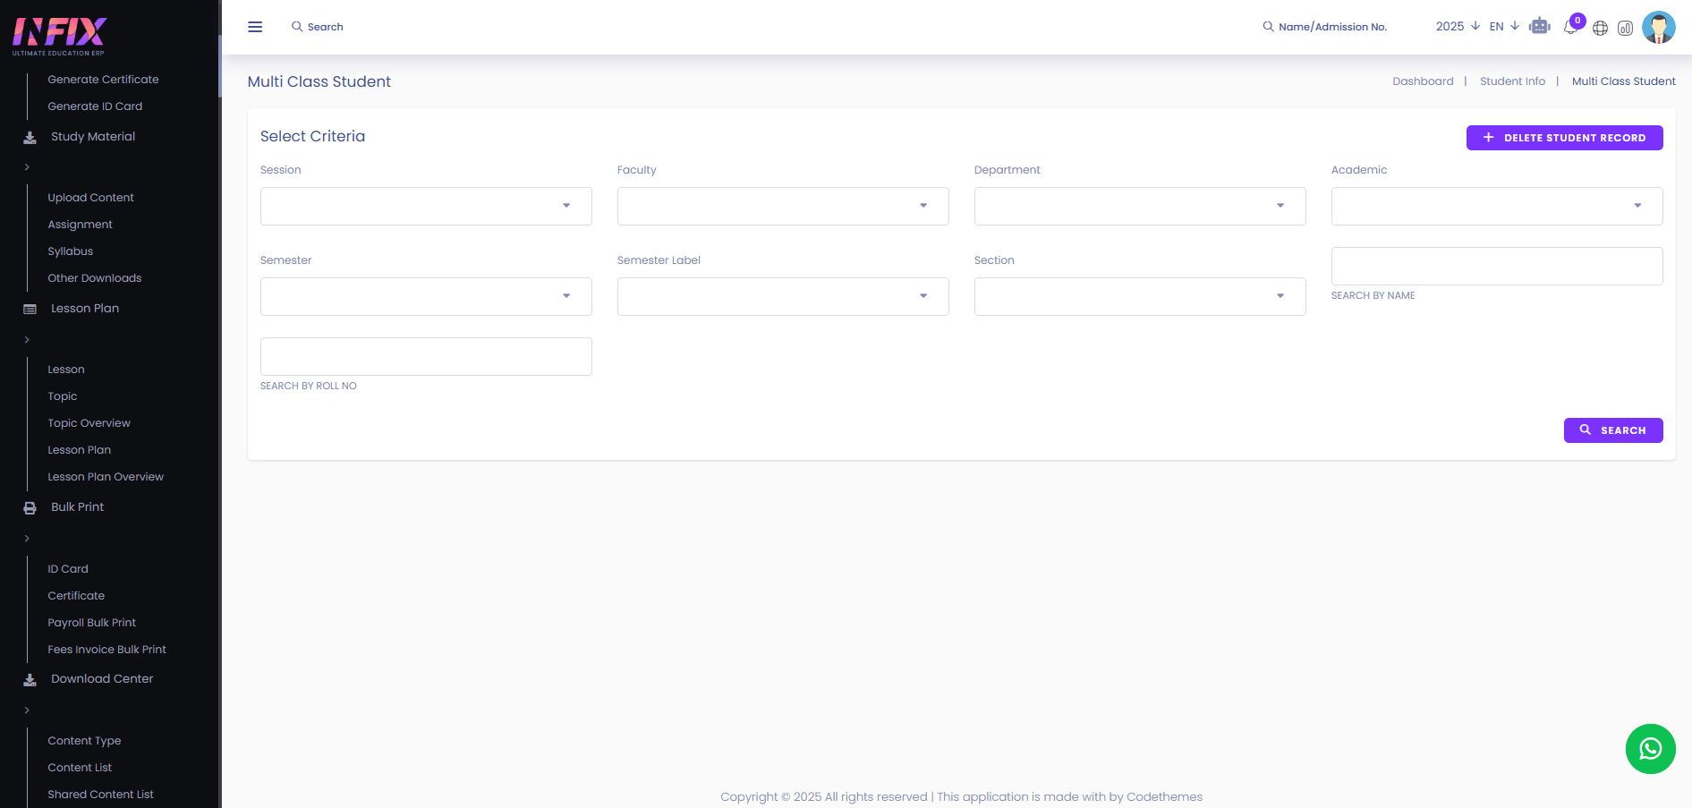
Task: Open the WhatsApp chat bubble
Action: (x=1651, y=749)
